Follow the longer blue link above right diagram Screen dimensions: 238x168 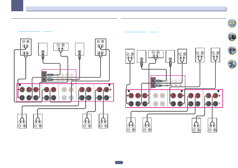pos(136,32)
